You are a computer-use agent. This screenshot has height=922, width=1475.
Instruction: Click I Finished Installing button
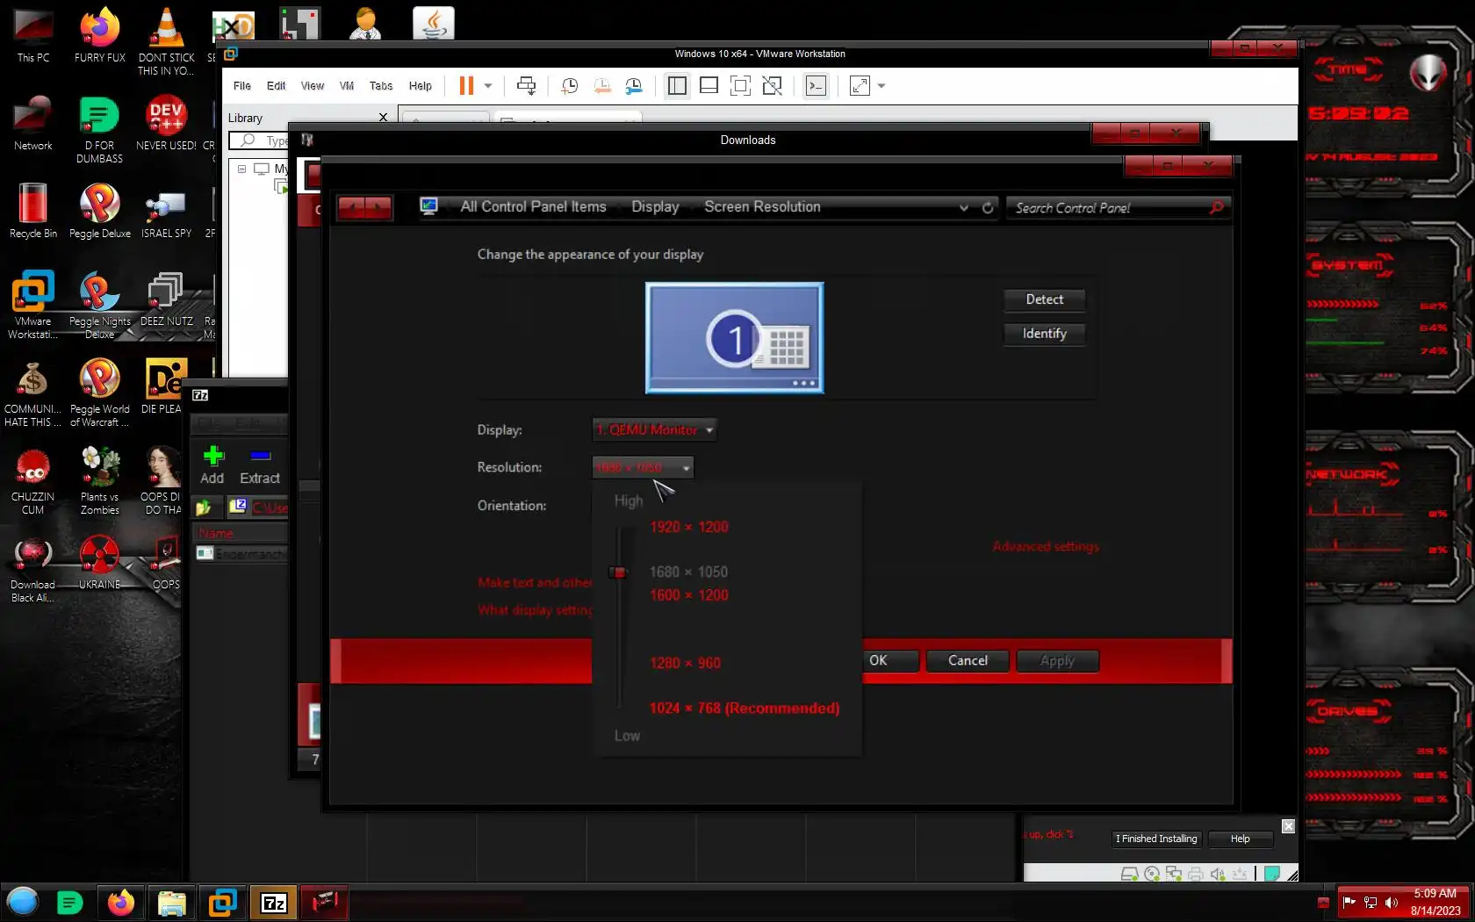coord(1156,839)
